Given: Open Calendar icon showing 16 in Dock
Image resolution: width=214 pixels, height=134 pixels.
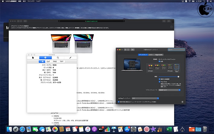Looking at the screenshot, I should coord(68,129).
